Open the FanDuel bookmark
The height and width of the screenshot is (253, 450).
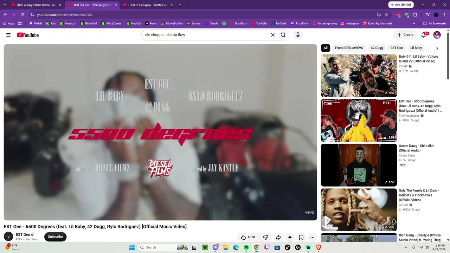pos(278,23)
